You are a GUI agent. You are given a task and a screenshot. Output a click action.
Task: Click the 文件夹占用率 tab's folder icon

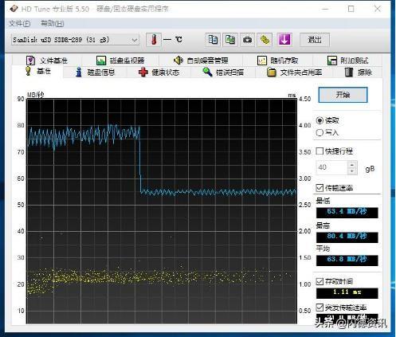pyautogui.click(x=272, y=72)
